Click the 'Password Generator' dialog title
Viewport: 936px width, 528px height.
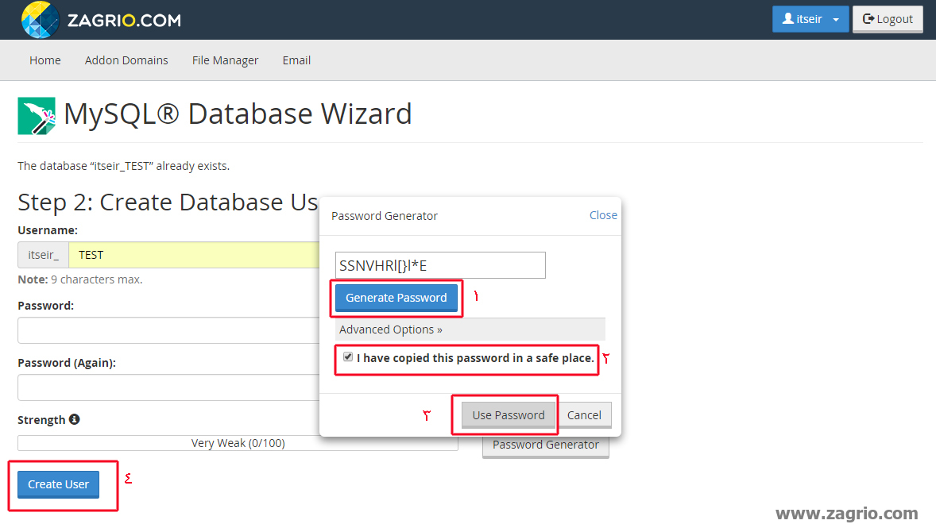pos(385,216)
